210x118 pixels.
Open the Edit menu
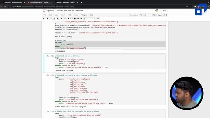point(51,15)
